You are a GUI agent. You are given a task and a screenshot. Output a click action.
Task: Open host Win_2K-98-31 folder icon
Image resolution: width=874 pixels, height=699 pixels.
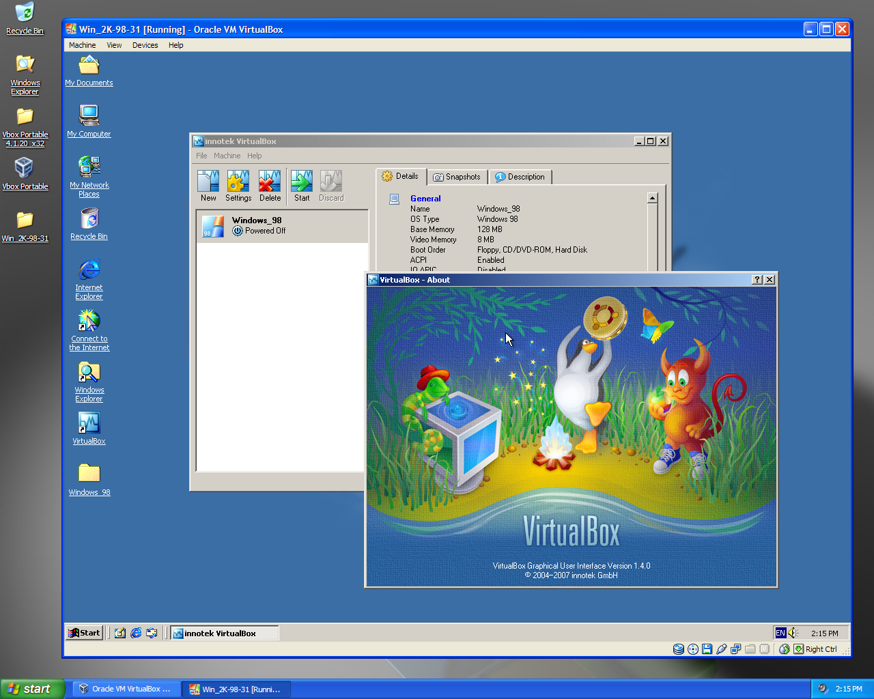tap(25, 227)
